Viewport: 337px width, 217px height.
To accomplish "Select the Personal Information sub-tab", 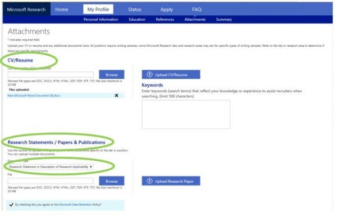I will point(101,19).
